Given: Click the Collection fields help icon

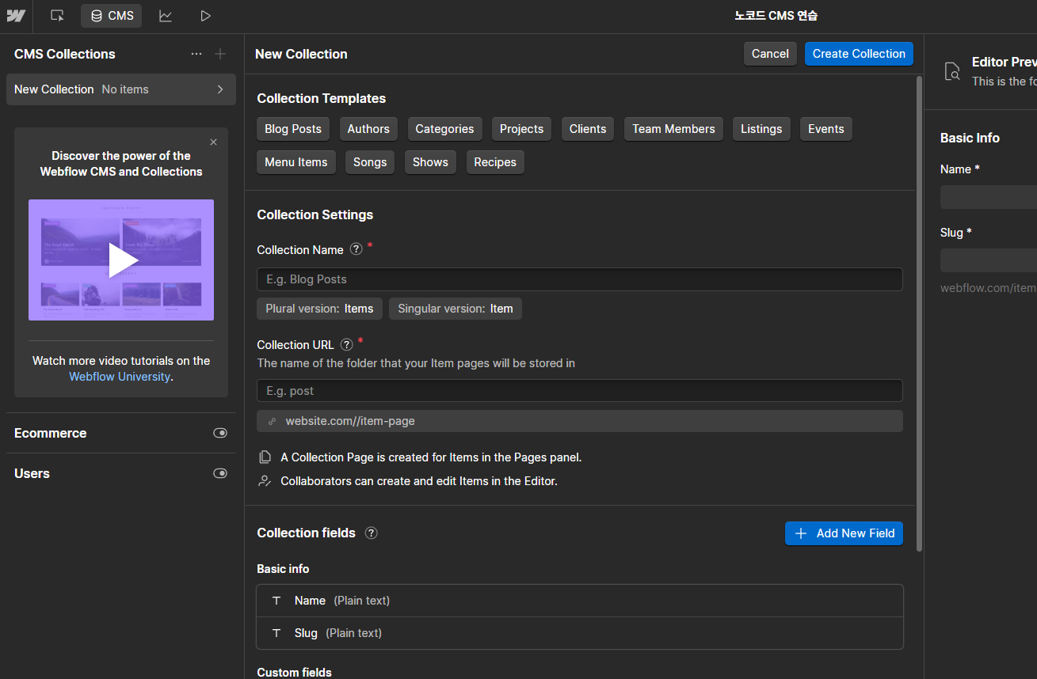Looking at the screenshot, I should 371,533.
